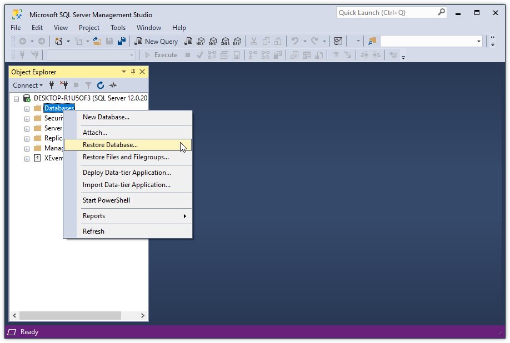The width and height of the screenshot is (510, 343).
Task: Open the File menu
Action: [x=16, y=28]
